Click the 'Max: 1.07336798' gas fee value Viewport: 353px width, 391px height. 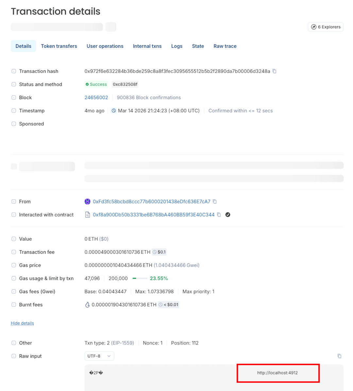tap(154, 292)
